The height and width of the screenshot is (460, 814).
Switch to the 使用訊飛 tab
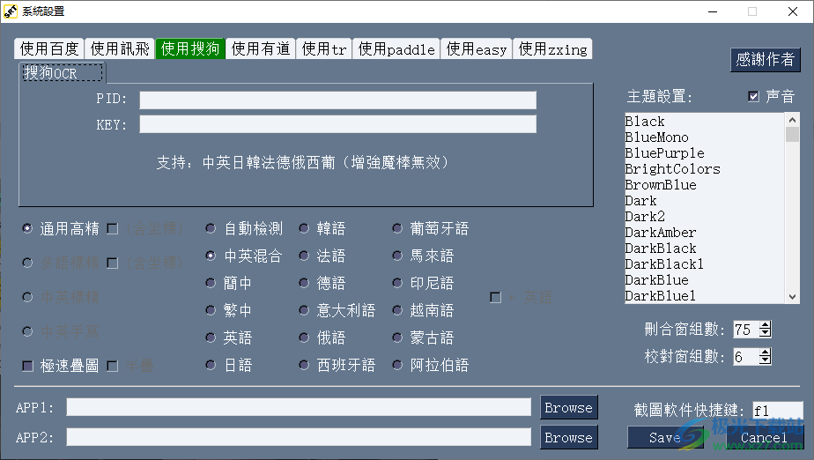pyautogui.click(x=120, y=48)
